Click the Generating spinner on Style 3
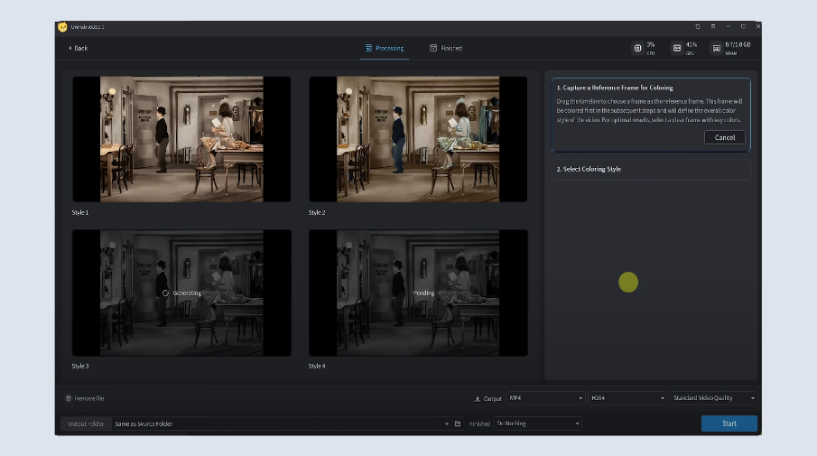Screen dimensions: 817x456 (165, 293)
